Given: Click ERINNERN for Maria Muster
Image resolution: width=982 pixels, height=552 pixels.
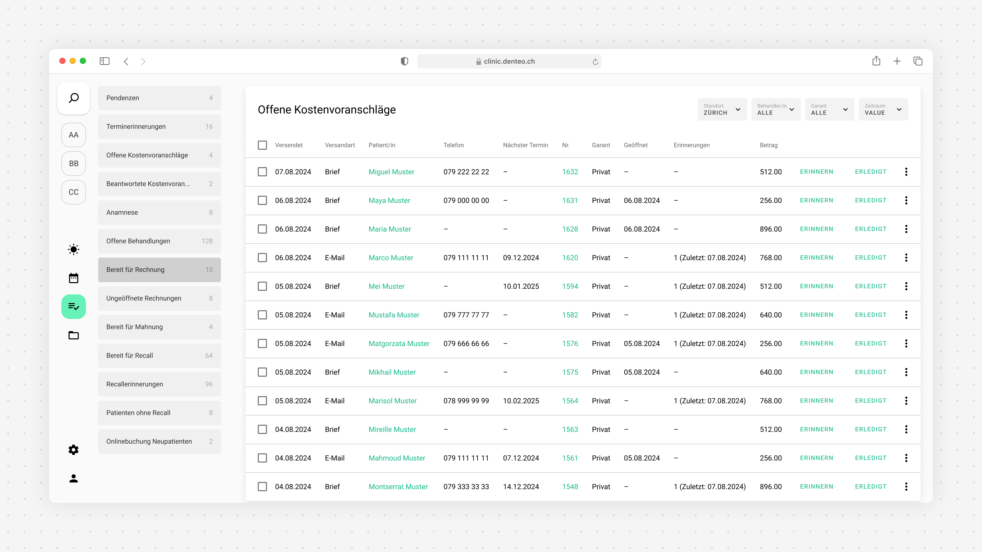Looking at the screenshot, I should (x=817, y=229).
